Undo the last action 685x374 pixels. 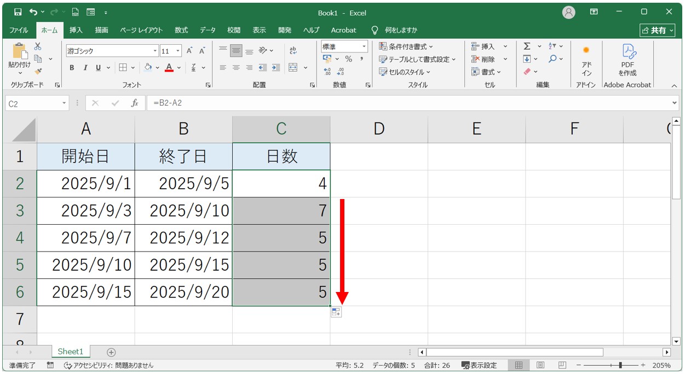(x=34, y=12)
